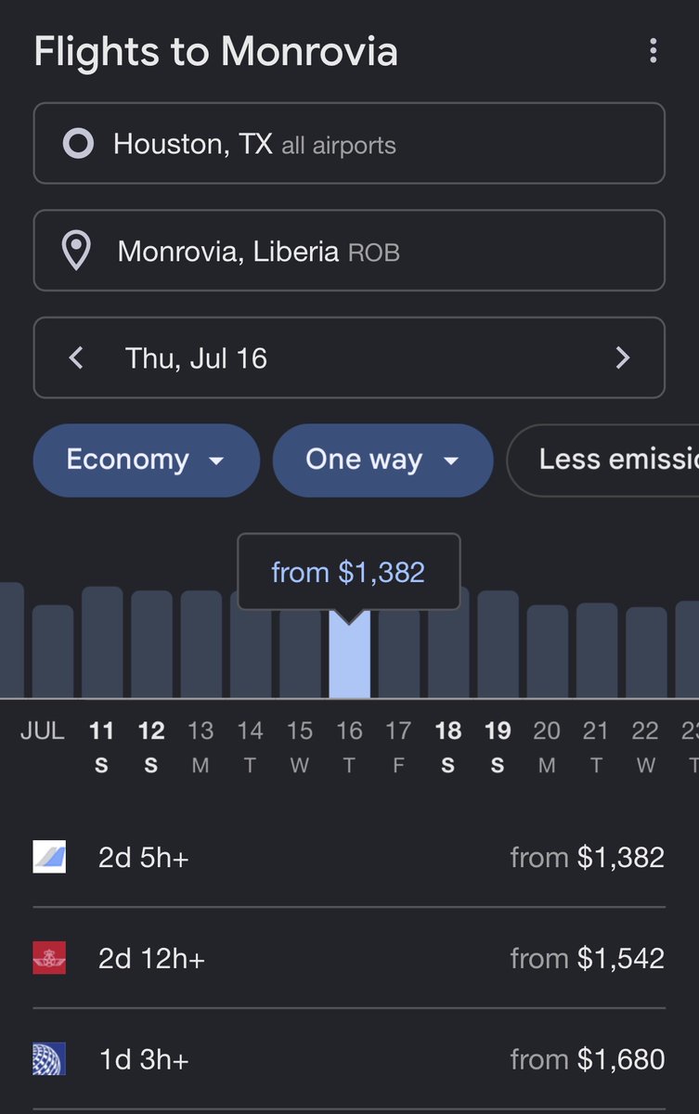Screen dimensions: 699x1114
Task: Select the July 19 price bar
Action: 498,644
